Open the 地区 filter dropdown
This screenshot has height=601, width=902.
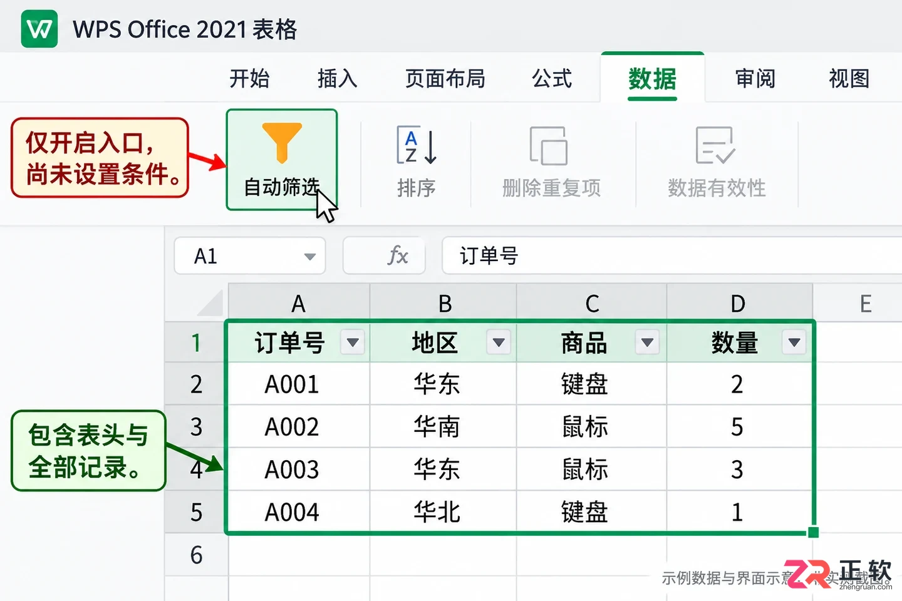click(x=499, y=342)
